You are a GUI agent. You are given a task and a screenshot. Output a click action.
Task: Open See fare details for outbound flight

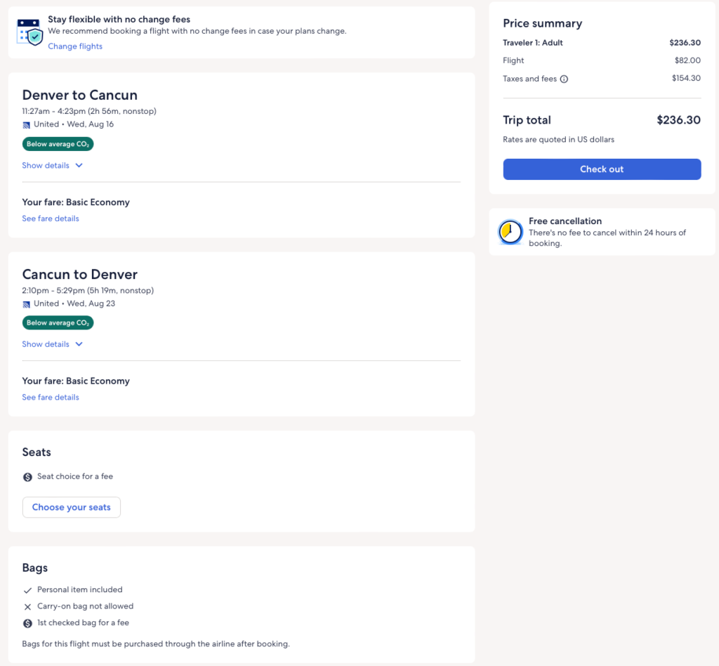51,218
